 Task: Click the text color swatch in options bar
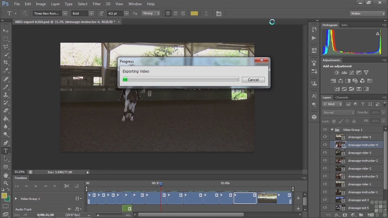tap(194, 13)
